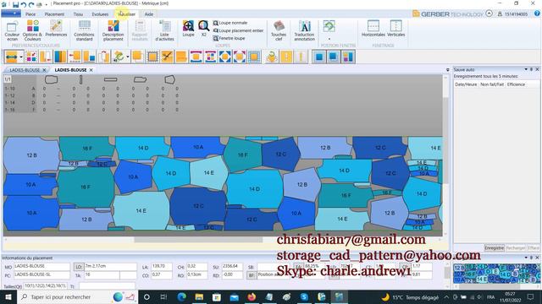Switch to first LADIES-BLOUSE document tab
This screenshot has width=542, height=304.
pos(25,70)
